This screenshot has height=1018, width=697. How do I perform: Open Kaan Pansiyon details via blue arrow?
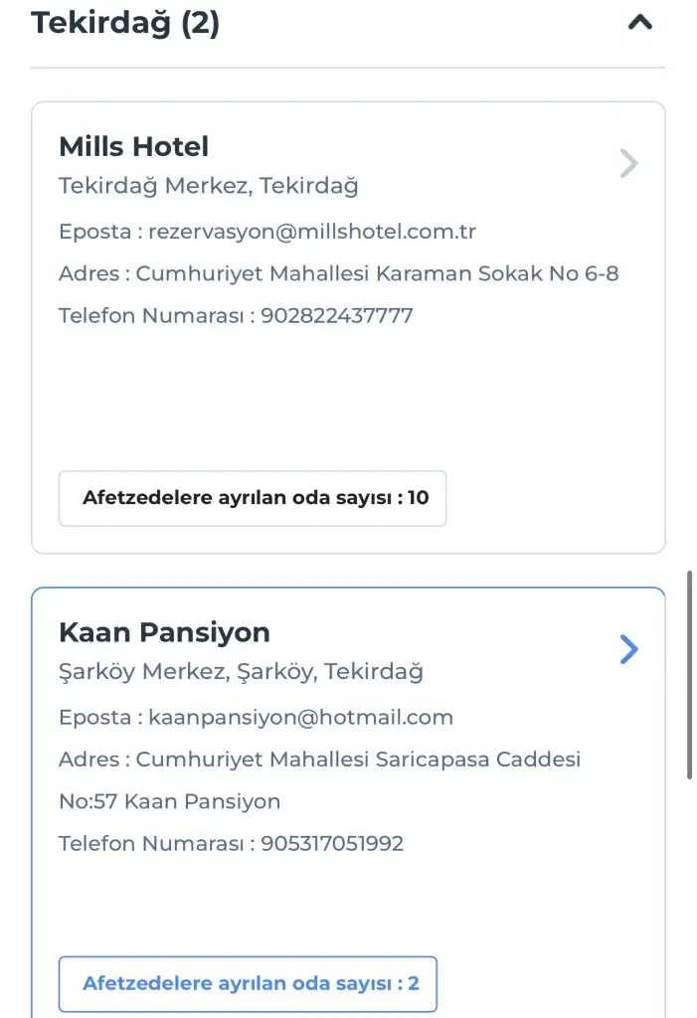pyautogui.click(x=628, y=649)
